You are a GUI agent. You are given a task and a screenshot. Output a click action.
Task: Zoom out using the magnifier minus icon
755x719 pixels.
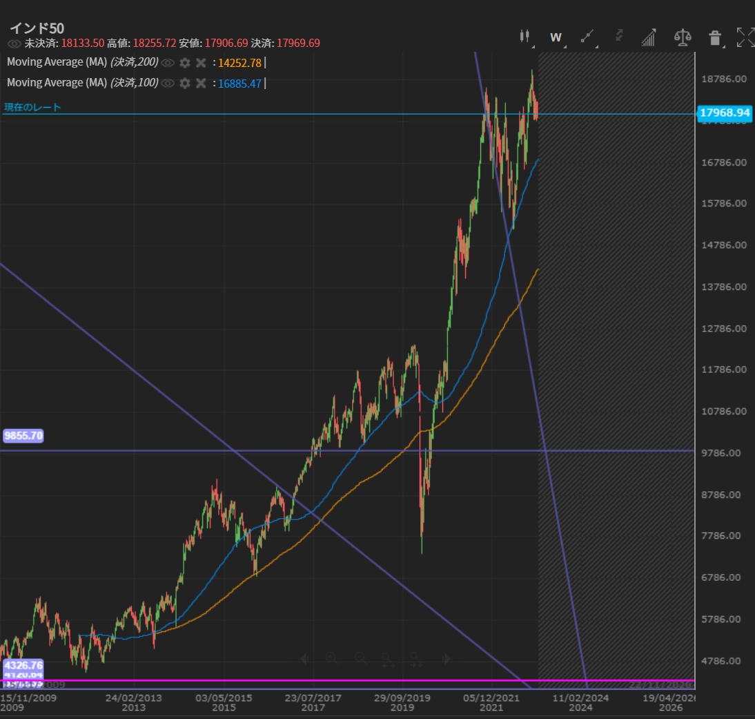coord(360,658)
